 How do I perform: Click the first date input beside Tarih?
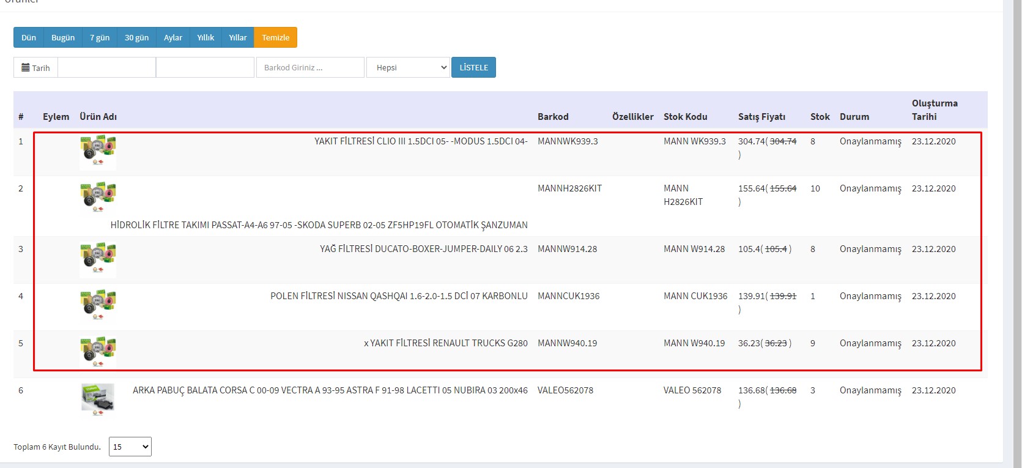coord(106,68)
